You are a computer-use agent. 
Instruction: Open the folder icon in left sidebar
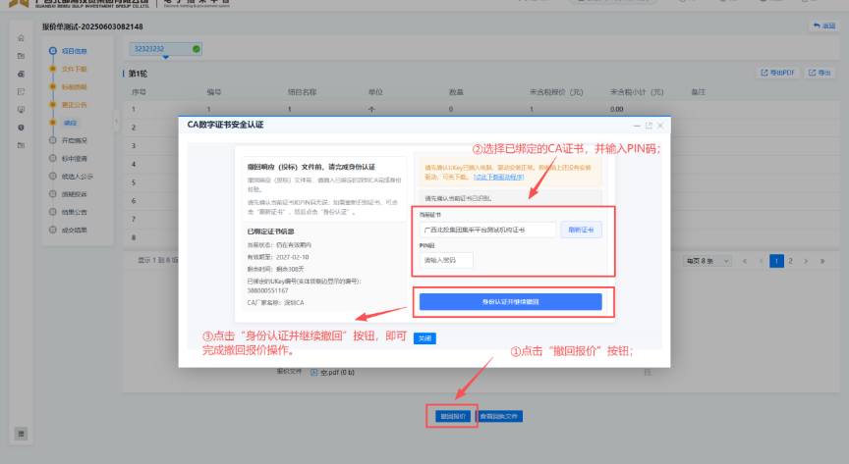21,56
